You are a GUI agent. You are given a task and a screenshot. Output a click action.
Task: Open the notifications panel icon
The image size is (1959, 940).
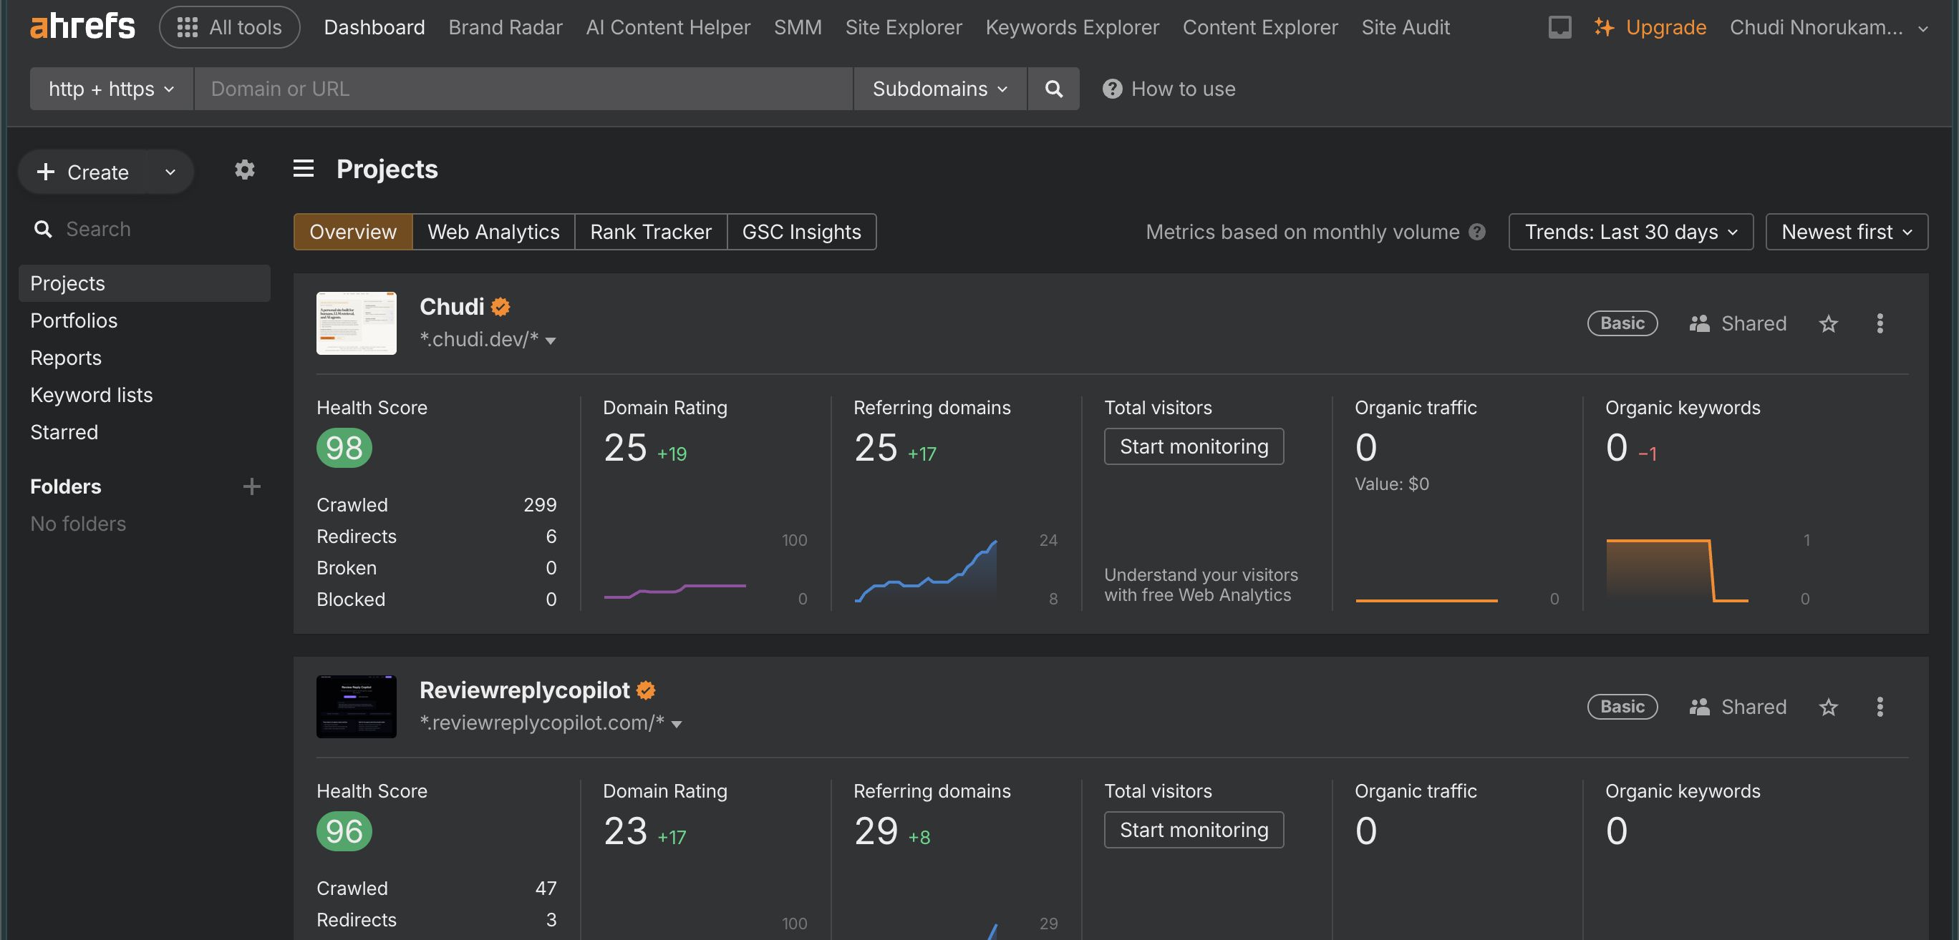click(x=1559, y=27)
